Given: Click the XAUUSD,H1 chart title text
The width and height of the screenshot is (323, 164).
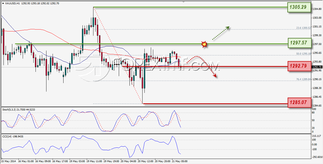Looking at the screenshot, I should pyautogui.click(x=12, y=3).
